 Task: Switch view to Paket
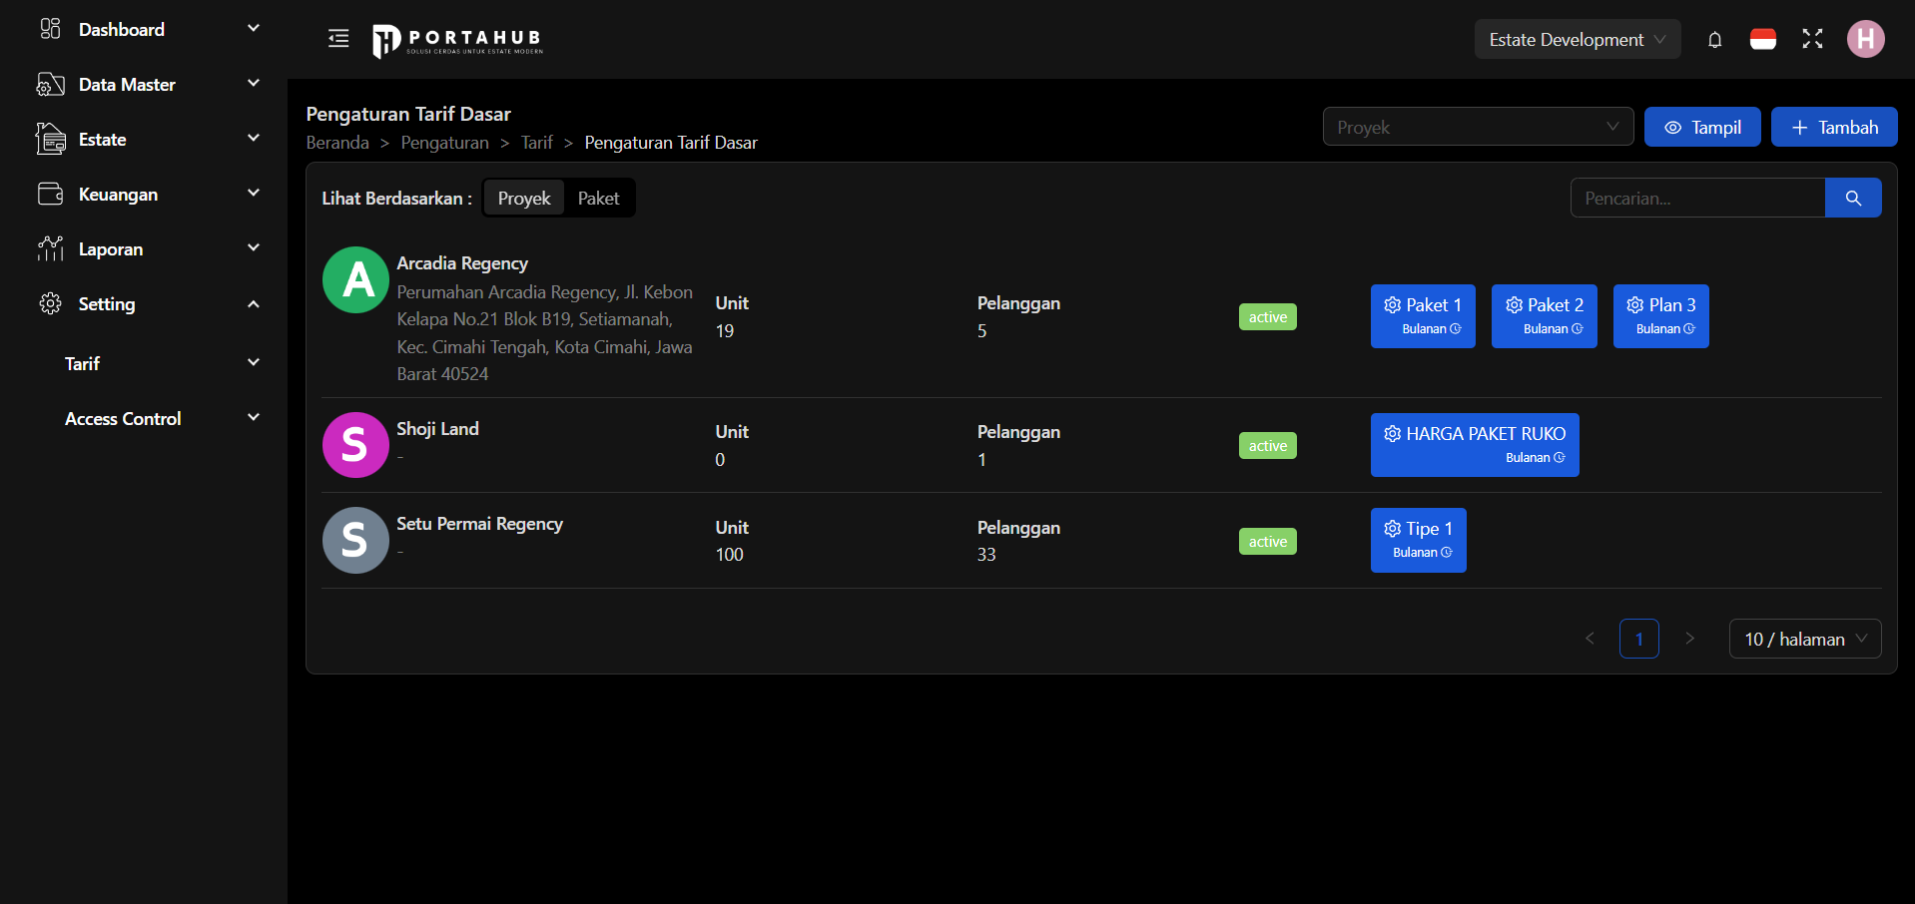pyautogui.click(x=598, y=198)
